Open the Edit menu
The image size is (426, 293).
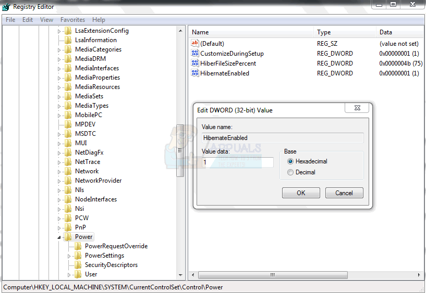click(x=28, y=20)
